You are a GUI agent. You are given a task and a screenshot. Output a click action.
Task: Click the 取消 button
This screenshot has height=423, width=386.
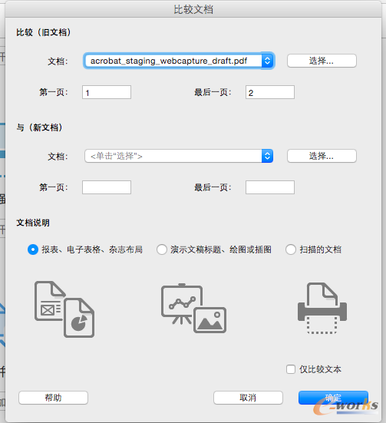point(248,398)
